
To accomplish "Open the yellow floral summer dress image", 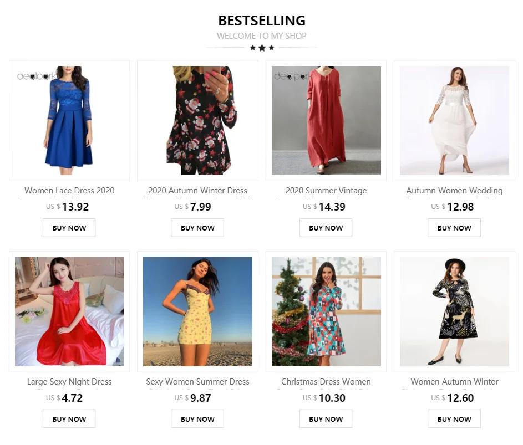I will coord(198,311).
